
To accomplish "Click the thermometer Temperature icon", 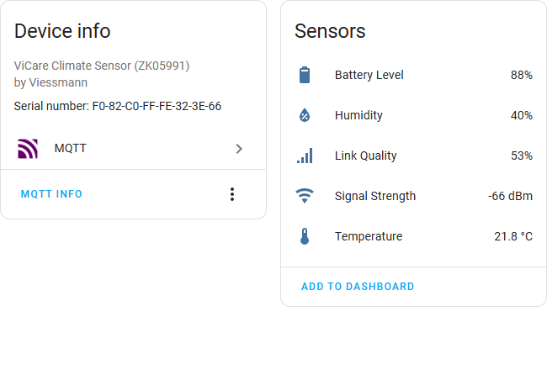I will click(305, 236).
